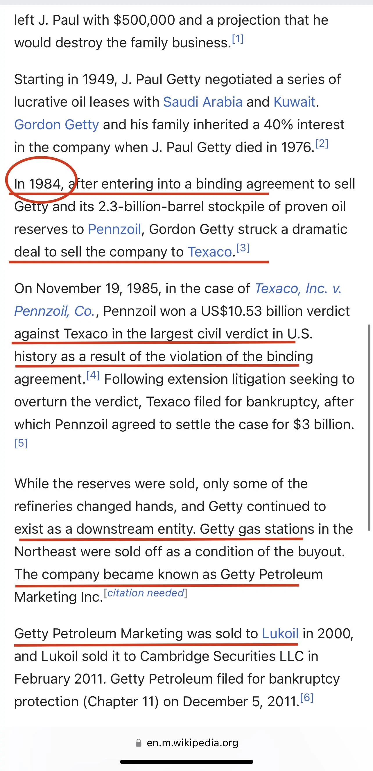Image resolution: width=373 pixels, height=771 pixels.
Task: Open the Texaco article link
Action: (210, 252)
